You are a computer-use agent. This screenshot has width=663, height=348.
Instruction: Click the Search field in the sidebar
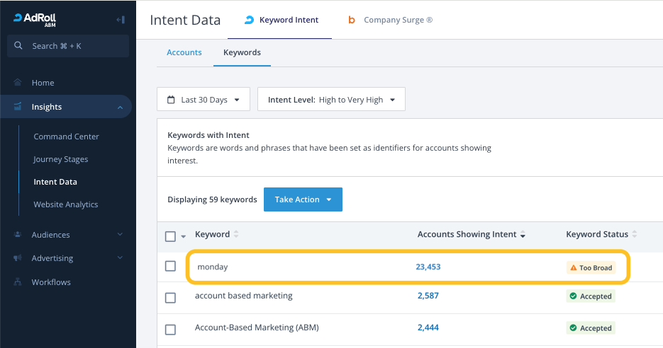pyautogui.click(x=68, y=46)
